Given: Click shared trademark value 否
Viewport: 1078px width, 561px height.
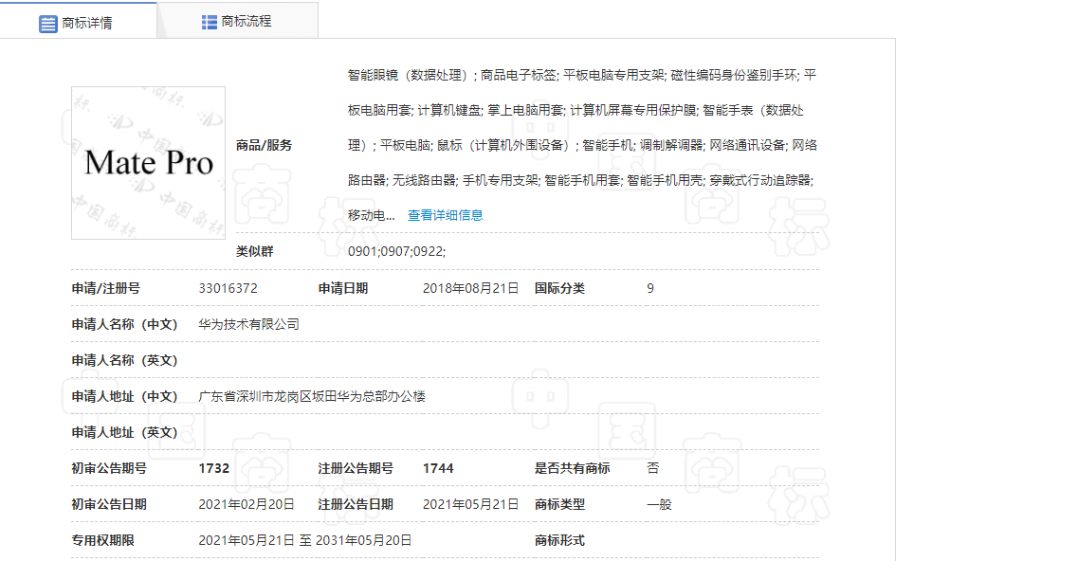Looking at the screenshot, I should click(652, 468).
